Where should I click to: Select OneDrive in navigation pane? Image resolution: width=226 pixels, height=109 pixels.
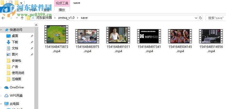[17, 87]
